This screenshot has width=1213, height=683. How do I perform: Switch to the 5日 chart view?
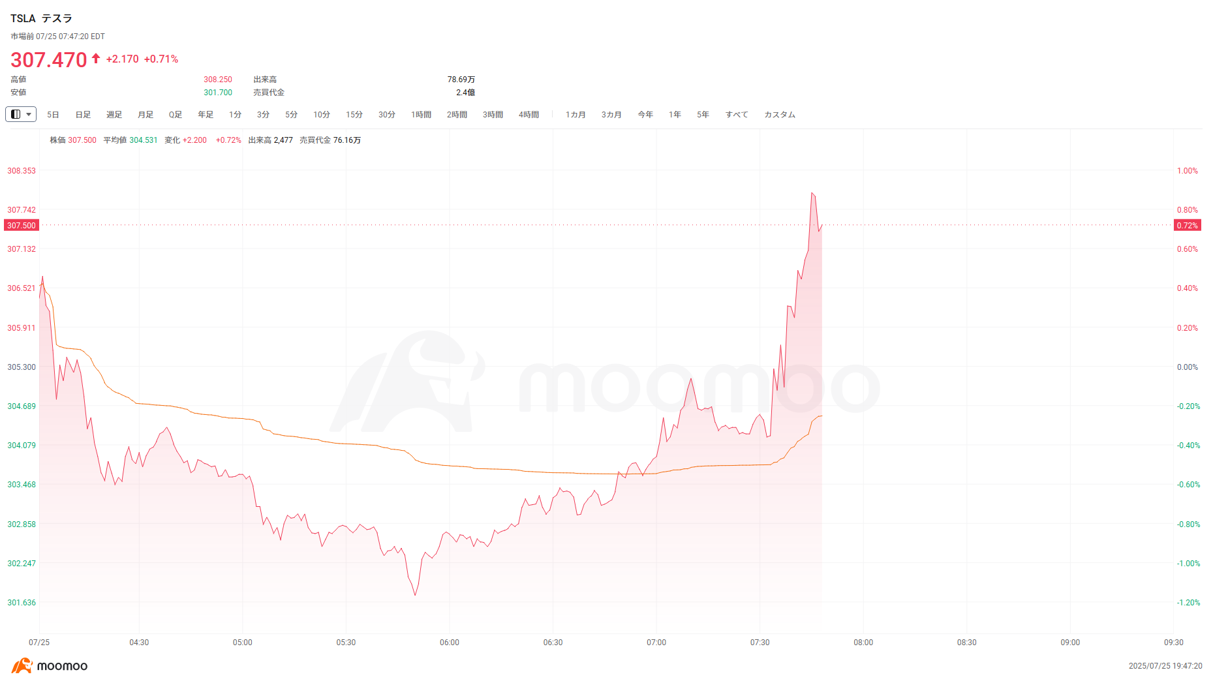tap(53, 115)
